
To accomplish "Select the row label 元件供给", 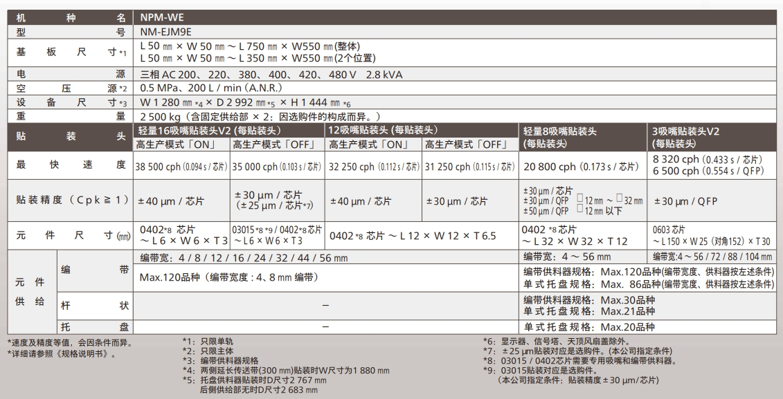I will click(x=30, y=292).
